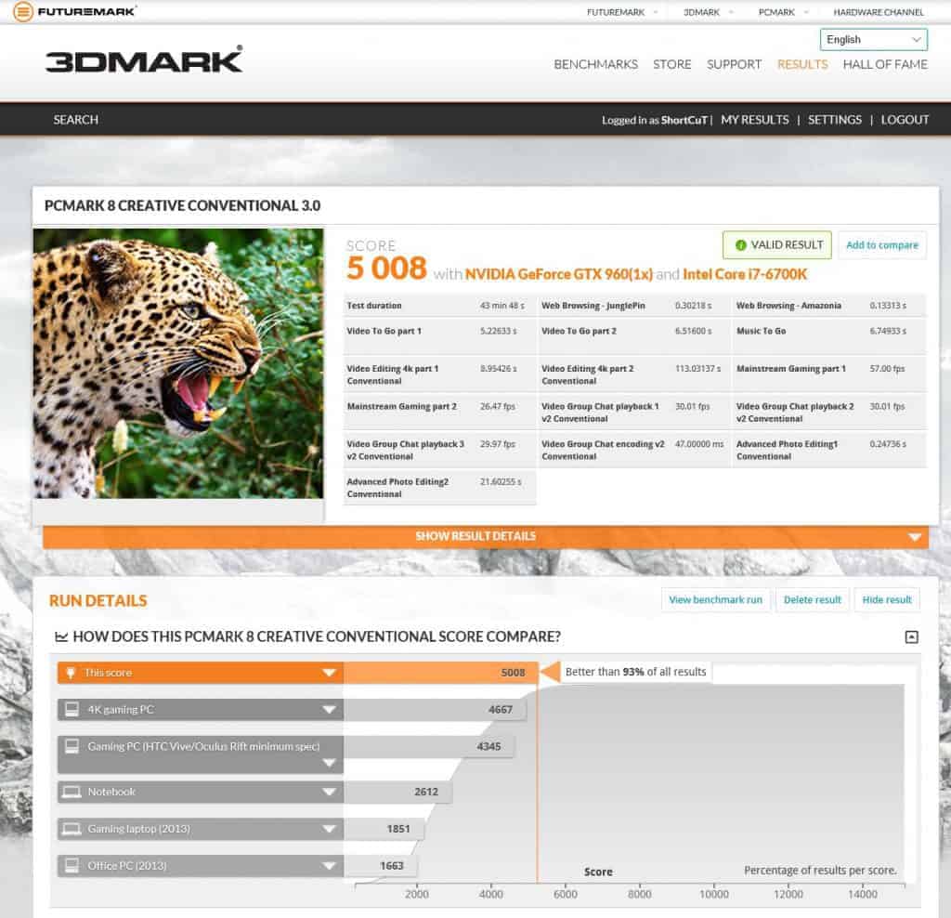Click Add to compare
Screen dimensions: 951x918
(882, 244)
